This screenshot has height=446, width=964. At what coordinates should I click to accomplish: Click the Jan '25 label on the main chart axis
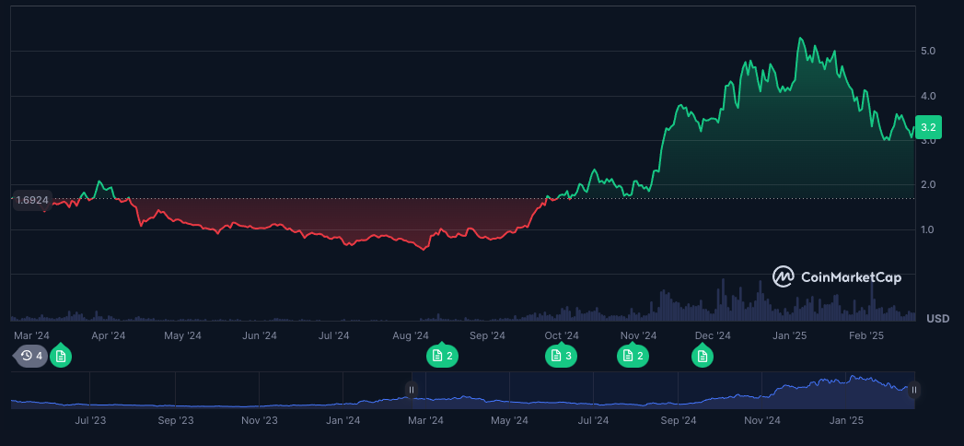tap(789, 336)
